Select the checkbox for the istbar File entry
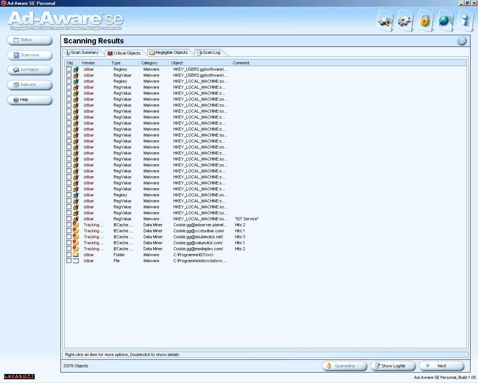The width and height of the screenshot is (478, 383). 69,261
